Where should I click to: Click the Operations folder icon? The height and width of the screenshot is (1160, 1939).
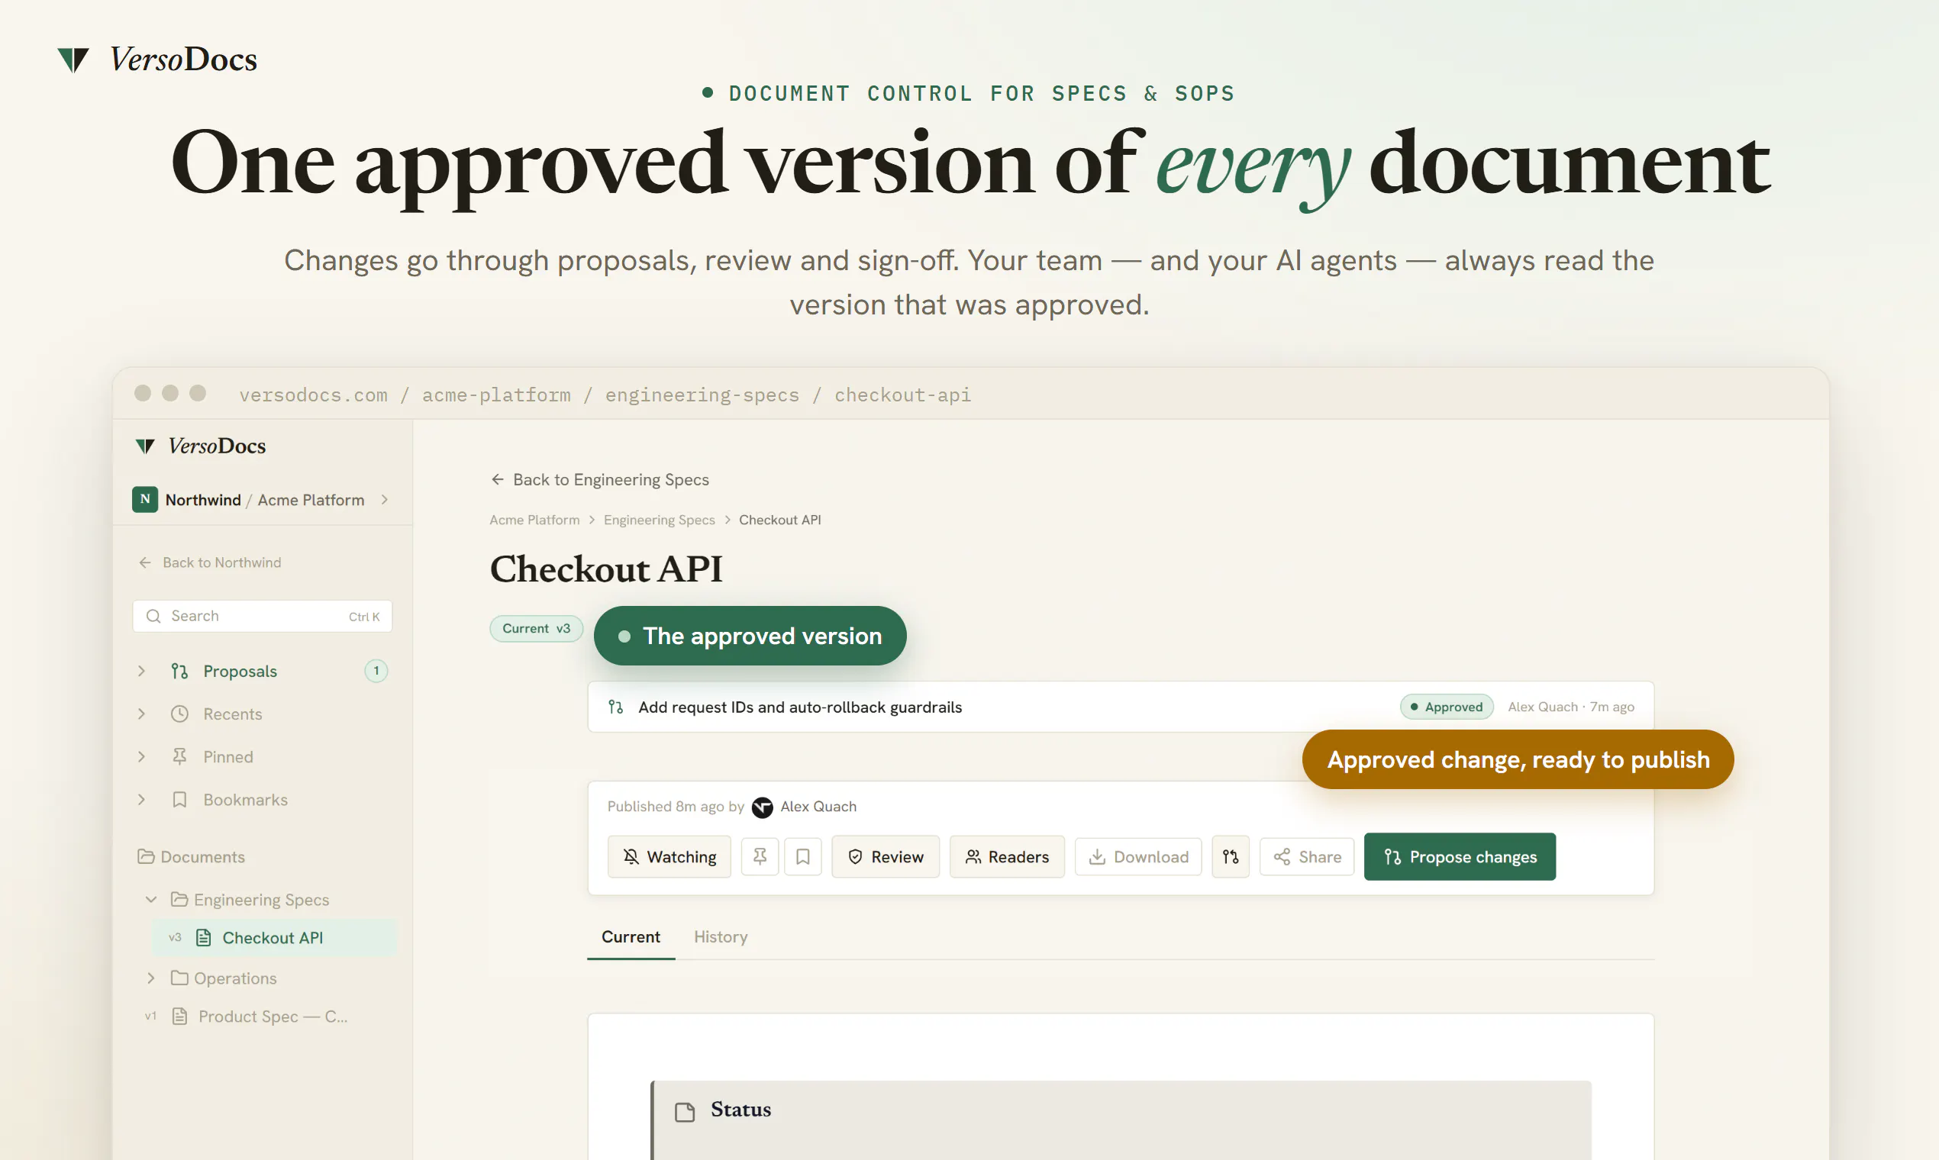click(179, 978)
